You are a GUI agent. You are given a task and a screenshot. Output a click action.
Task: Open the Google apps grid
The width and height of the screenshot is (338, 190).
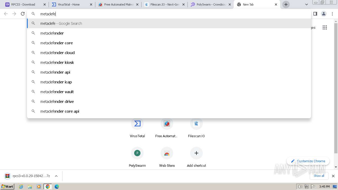coord(325,27)
